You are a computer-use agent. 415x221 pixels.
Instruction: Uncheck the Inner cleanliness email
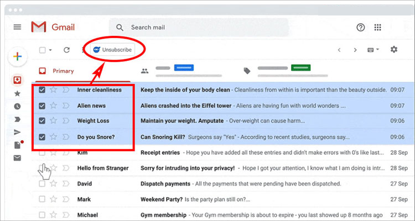(x=42, y=90)
